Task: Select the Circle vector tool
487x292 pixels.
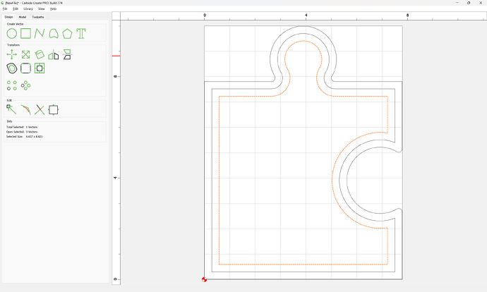Action: [12, 33]
